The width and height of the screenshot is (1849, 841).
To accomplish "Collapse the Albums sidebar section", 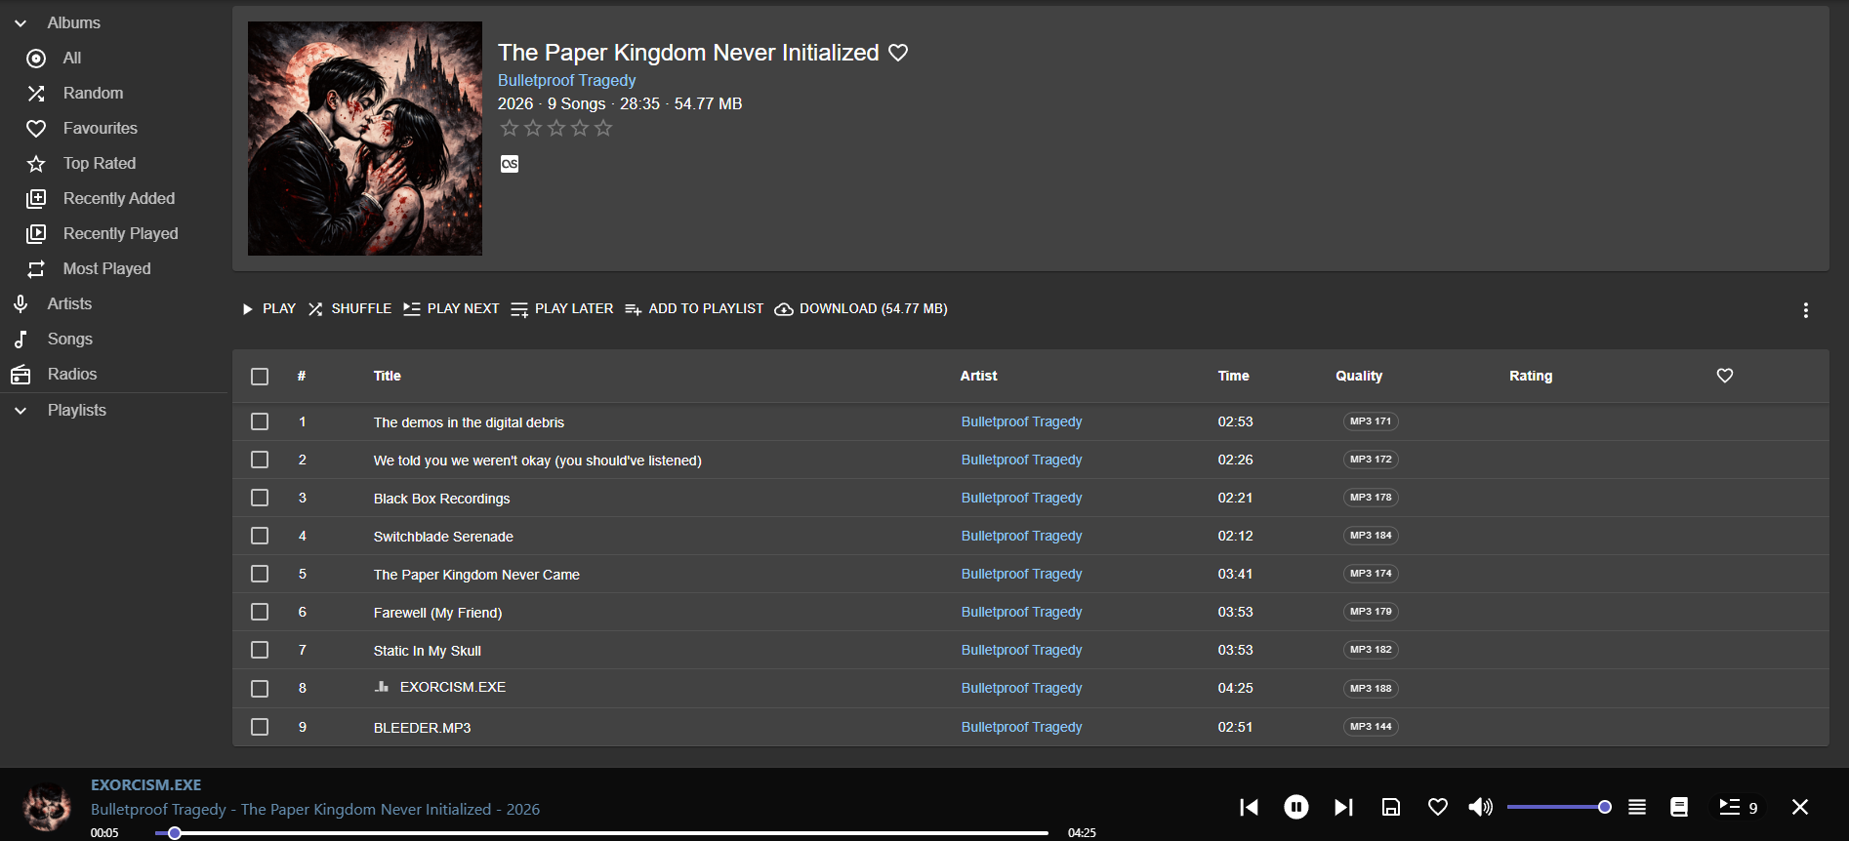I will tap(21, 22).
